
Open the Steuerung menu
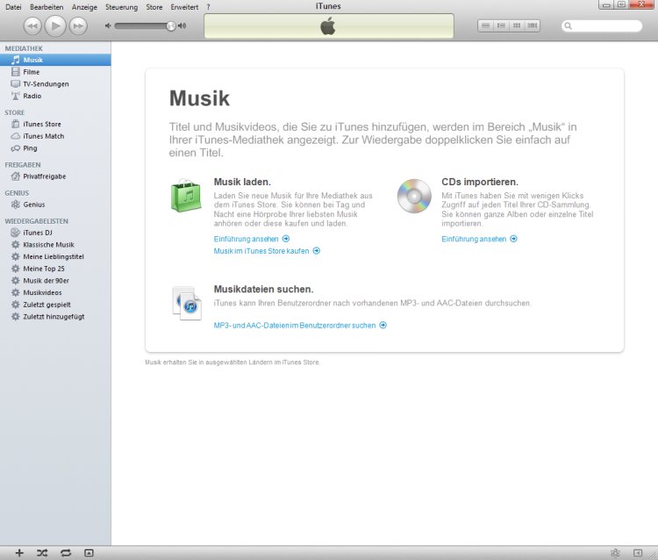(121, 7)
